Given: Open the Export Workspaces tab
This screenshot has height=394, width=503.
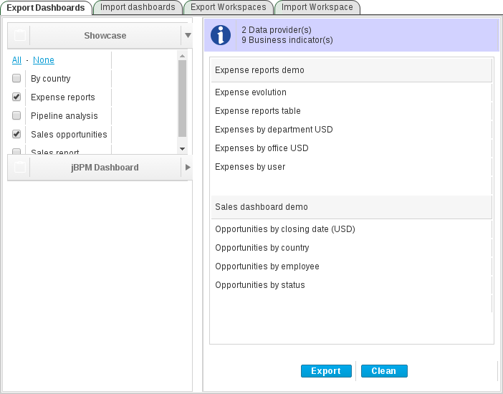Looking at the screenshot, I should 229,7.
